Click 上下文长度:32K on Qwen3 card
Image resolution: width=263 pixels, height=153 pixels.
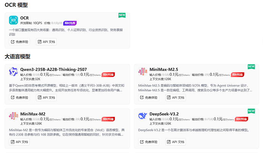tap(30, 79)
